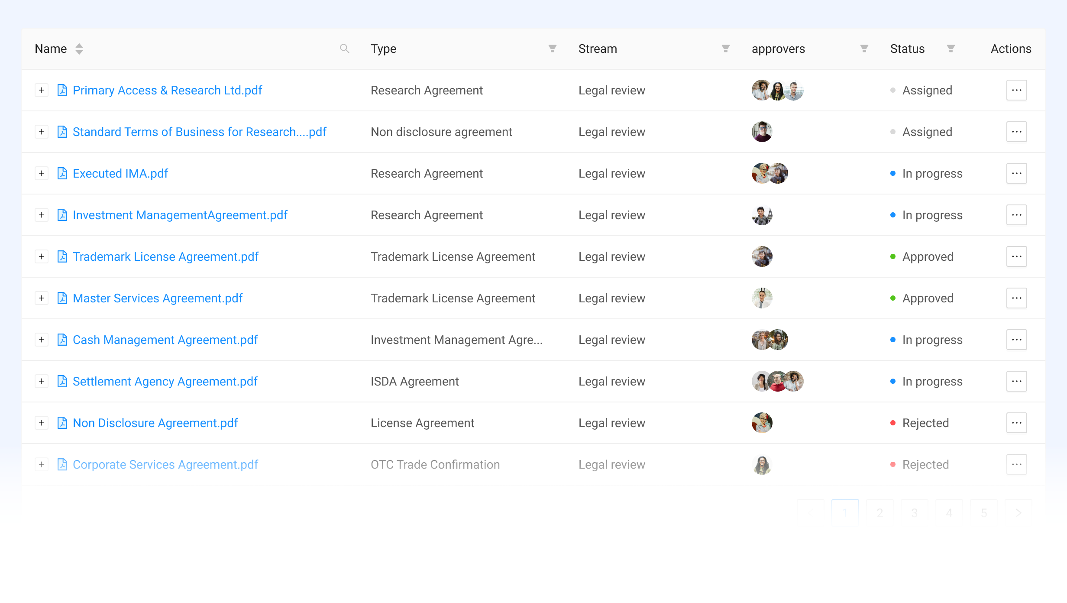The width and height of the screenshot is (1067, 603).
Task: Click 'ISDA Agreement' type cell
Action: (415, 381)
